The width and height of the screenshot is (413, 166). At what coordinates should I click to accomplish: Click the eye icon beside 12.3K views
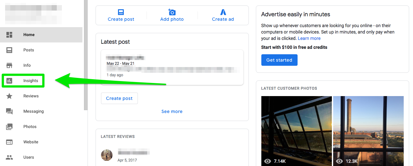pyautogui.click(x=339, y=162)
